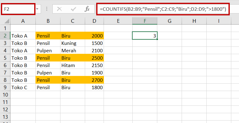Click the Enter checkmark icon in formula bar

[73, 9]
